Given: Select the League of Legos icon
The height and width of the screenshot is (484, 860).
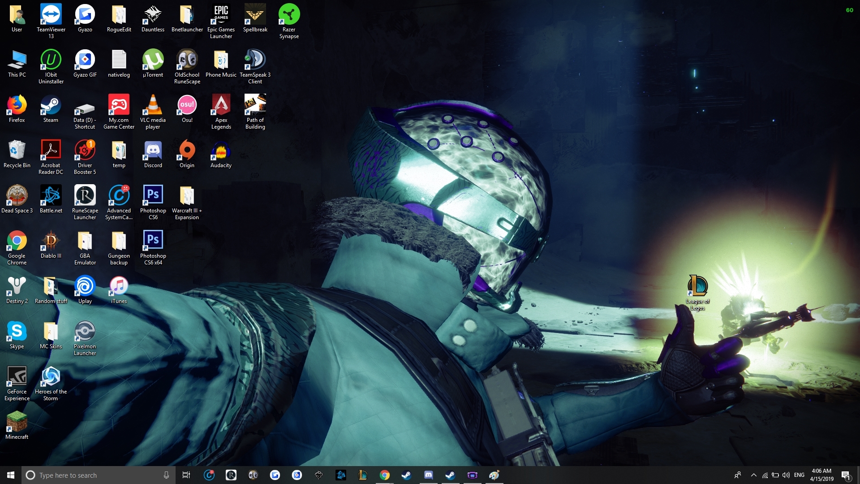Looking at the screenshot, I should tap(697, 287).
